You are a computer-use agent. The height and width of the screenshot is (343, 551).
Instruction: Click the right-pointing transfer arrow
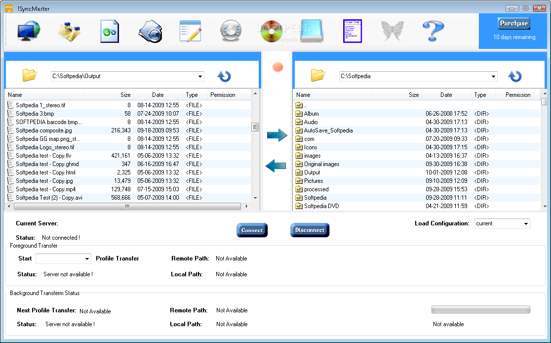(277, 135)
